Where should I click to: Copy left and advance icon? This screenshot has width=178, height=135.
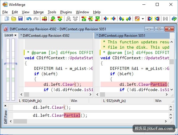click(x=128, y=19)
